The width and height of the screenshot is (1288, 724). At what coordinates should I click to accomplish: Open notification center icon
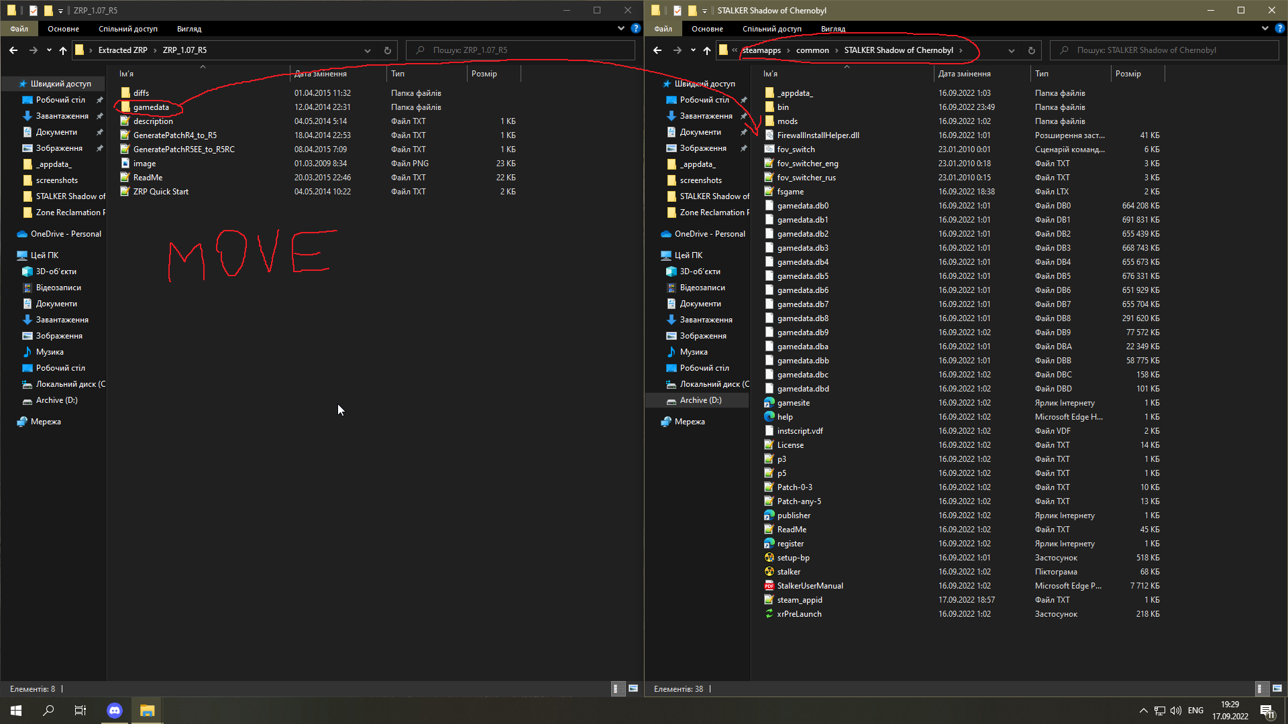click(x=1267, y=711)
